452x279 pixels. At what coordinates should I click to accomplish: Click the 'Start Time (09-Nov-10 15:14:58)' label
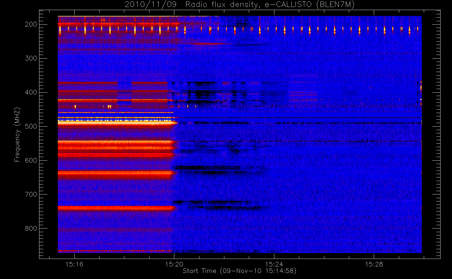[239, 271]
